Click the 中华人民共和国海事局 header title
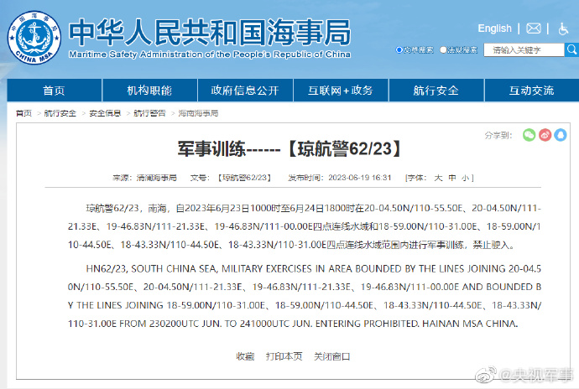579x389 pixels. point(210,33)
